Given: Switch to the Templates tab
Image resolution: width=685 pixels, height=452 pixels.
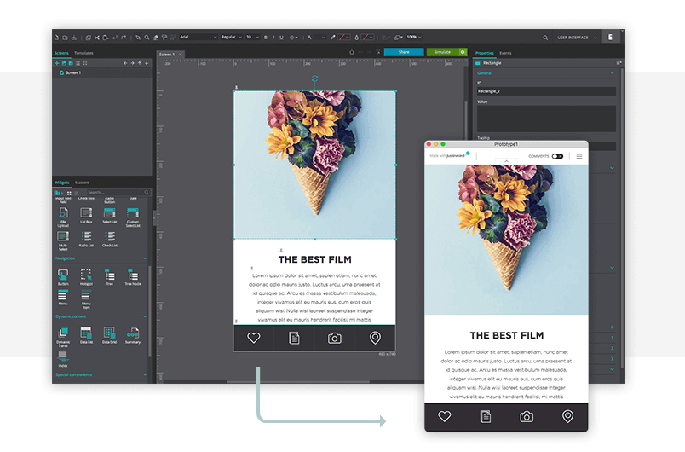Looking at the screenshot, I should coord(83,53).
